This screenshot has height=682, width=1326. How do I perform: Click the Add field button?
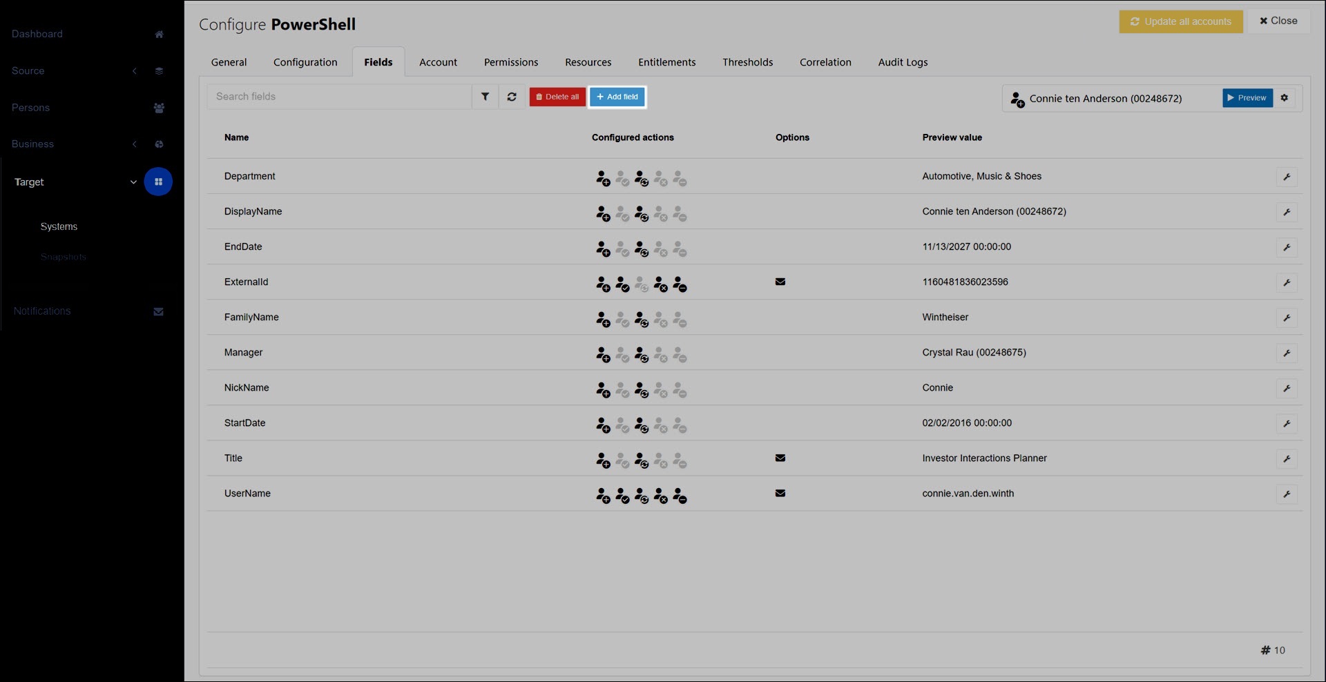[617, 97]
